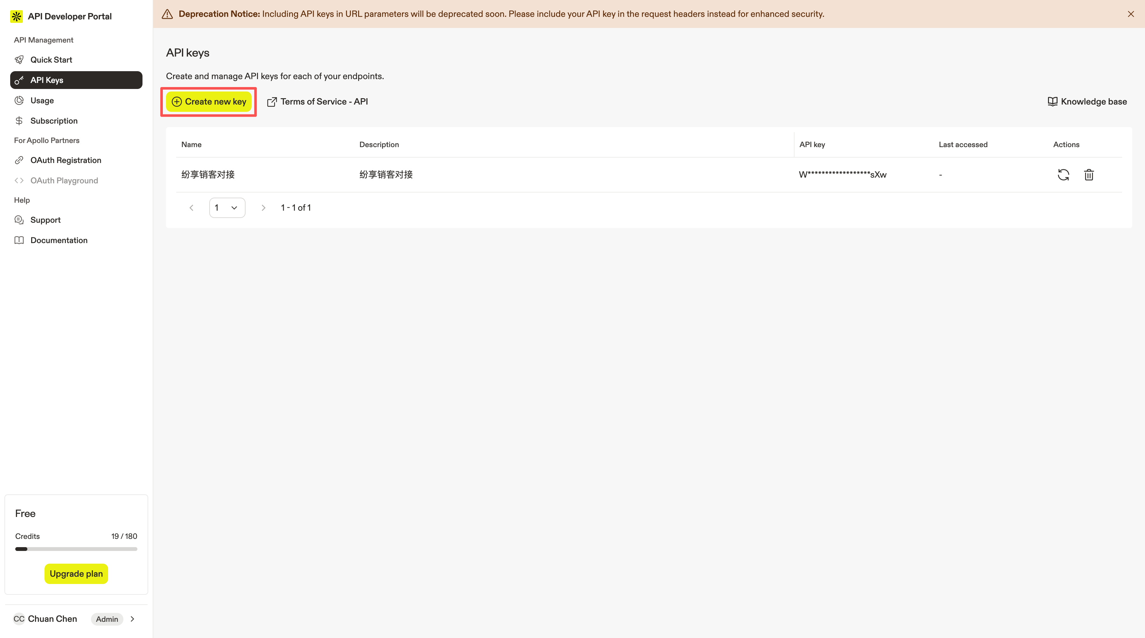Go to the next page of keys
Image resolution: width=1145 pixels, height=638 pixels.
click(x=263, y=208)
